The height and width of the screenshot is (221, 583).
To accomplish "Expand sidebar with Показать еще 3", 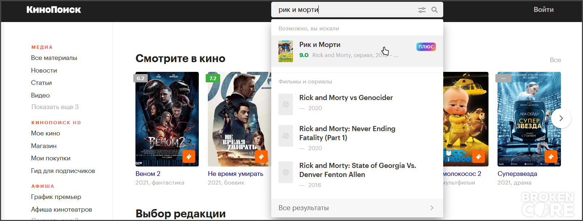I will tap(55, 107).
